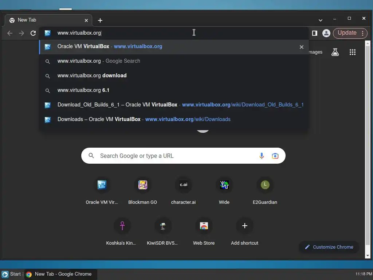Image resolution: width=373 pixels, height=280 pixels.
Task: Click the Update button in toolbar
Action: click(x=347, y=33)
